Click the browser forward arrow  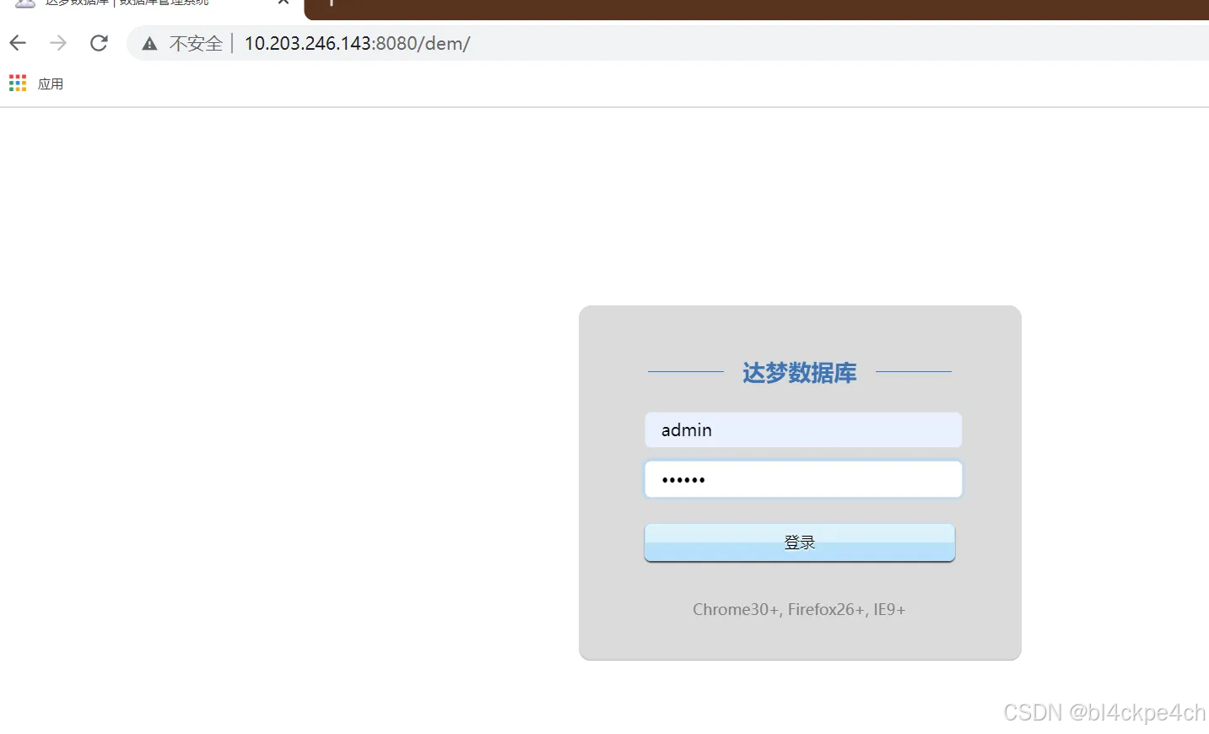coord(57,43)
